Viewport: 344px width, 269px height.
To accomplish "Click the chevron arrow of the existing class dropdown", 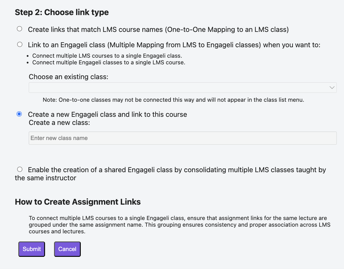I will coord(332,88).
